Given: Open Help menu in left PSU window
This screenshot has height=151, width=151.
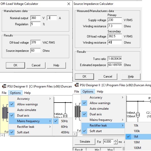Looking at the screenshot, I should click(27, 93).
